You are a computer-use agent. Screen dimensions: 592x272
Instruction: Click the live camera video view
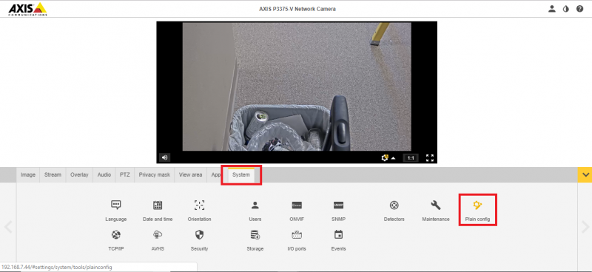tap(297, 86)
